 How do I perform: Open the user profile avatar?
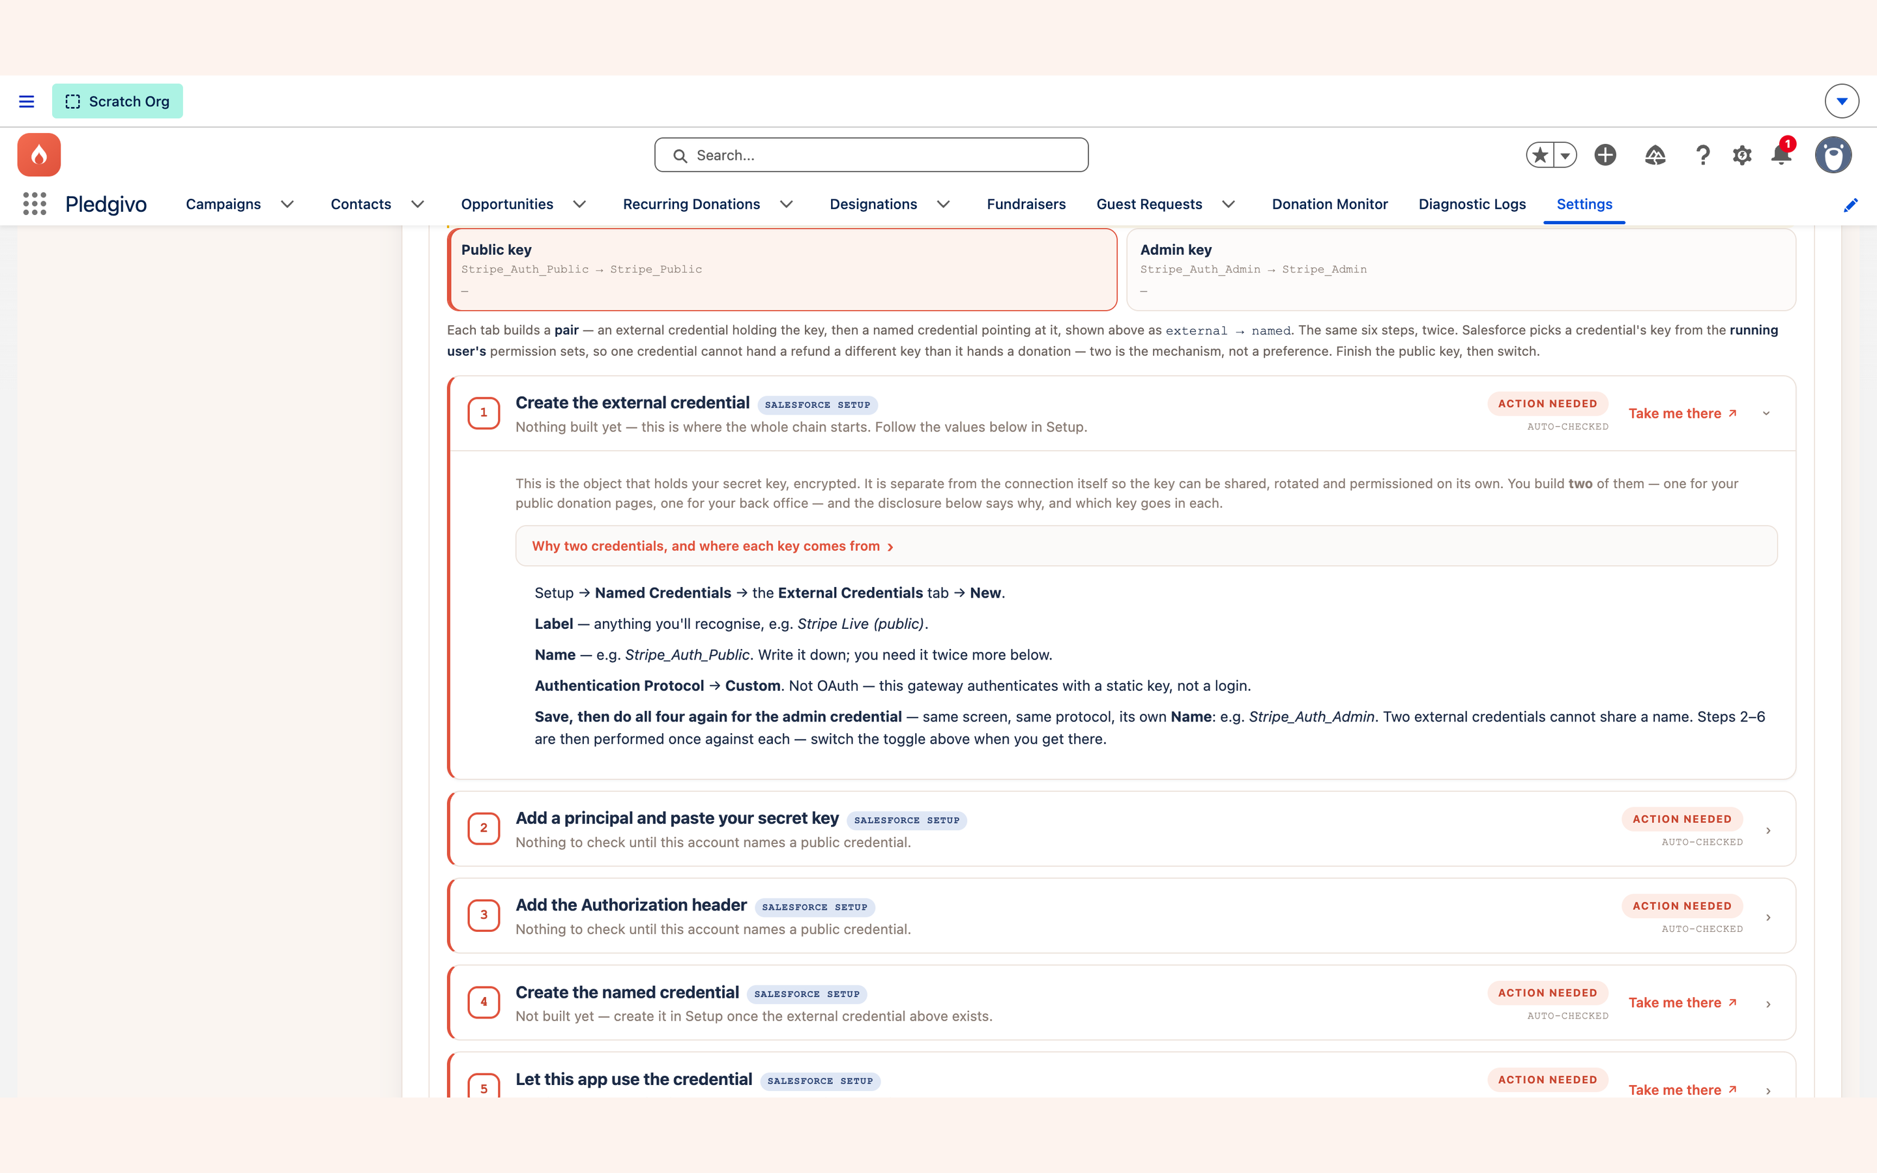(1833, 155)
